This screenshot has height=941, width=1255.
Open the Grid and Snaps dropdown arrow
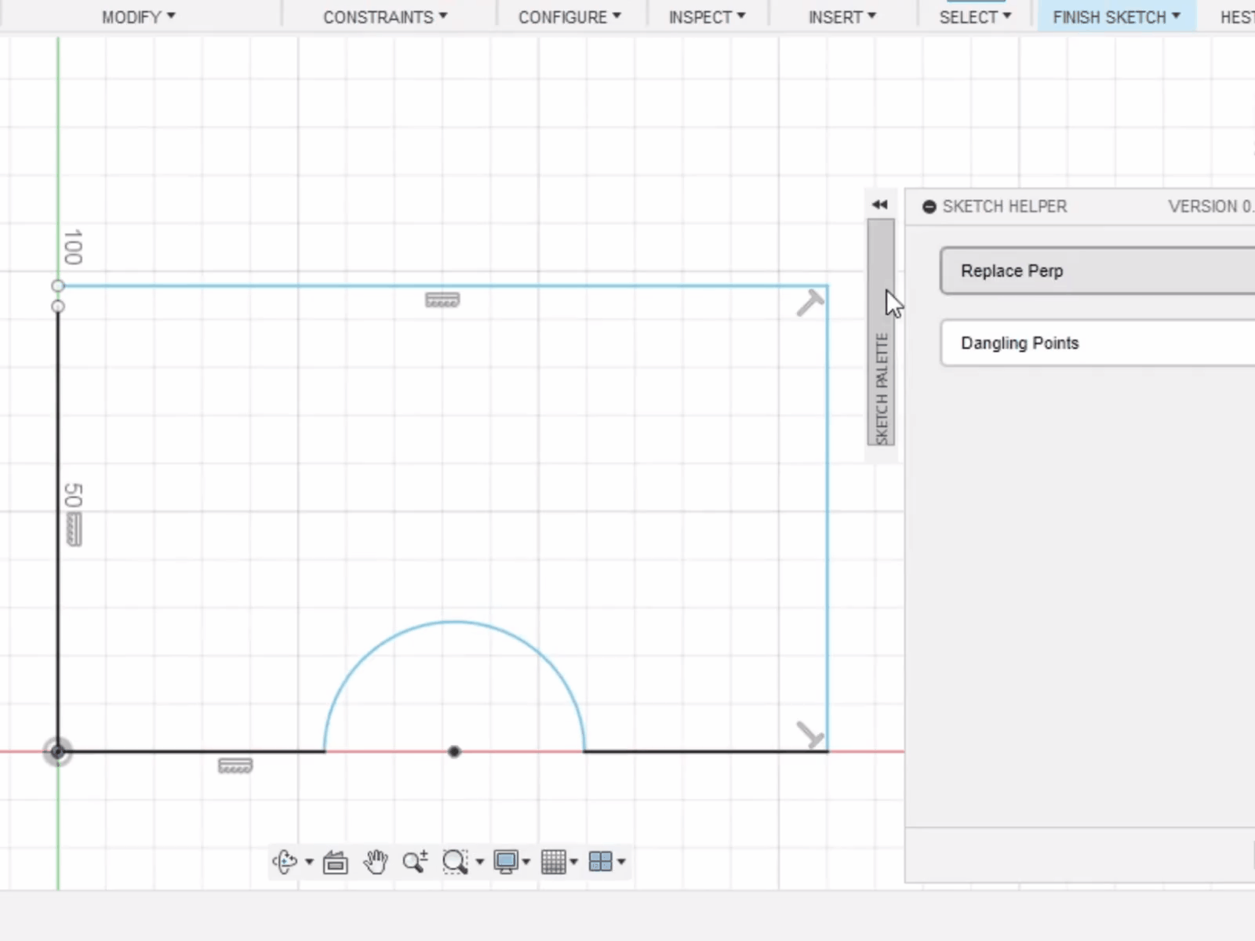point(573,862)
